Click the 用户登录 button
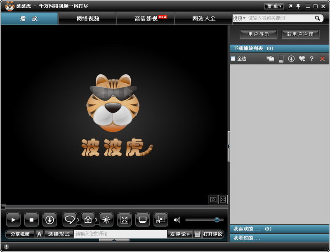Image resolution: width=330 pixels, height=252 pixels. (259, 34)
